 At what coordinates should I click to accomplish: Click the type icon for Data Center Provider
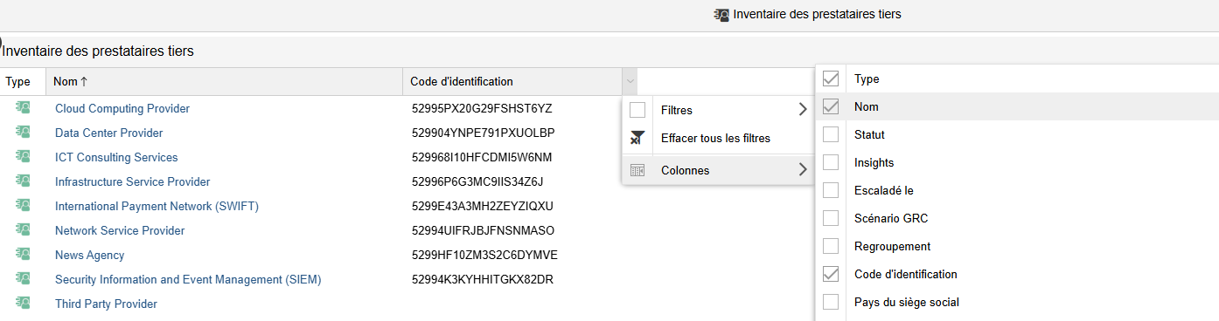coord(23,133)
